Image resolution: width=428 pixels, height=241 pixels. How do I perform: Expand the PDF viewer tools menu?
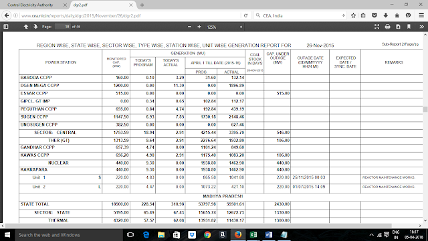[x=421, y=27]
